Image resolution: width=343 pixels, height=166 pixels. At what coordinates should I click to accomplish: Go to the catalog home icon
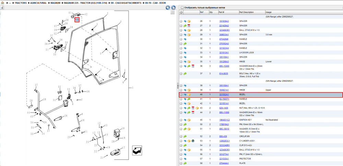[2, 3]
